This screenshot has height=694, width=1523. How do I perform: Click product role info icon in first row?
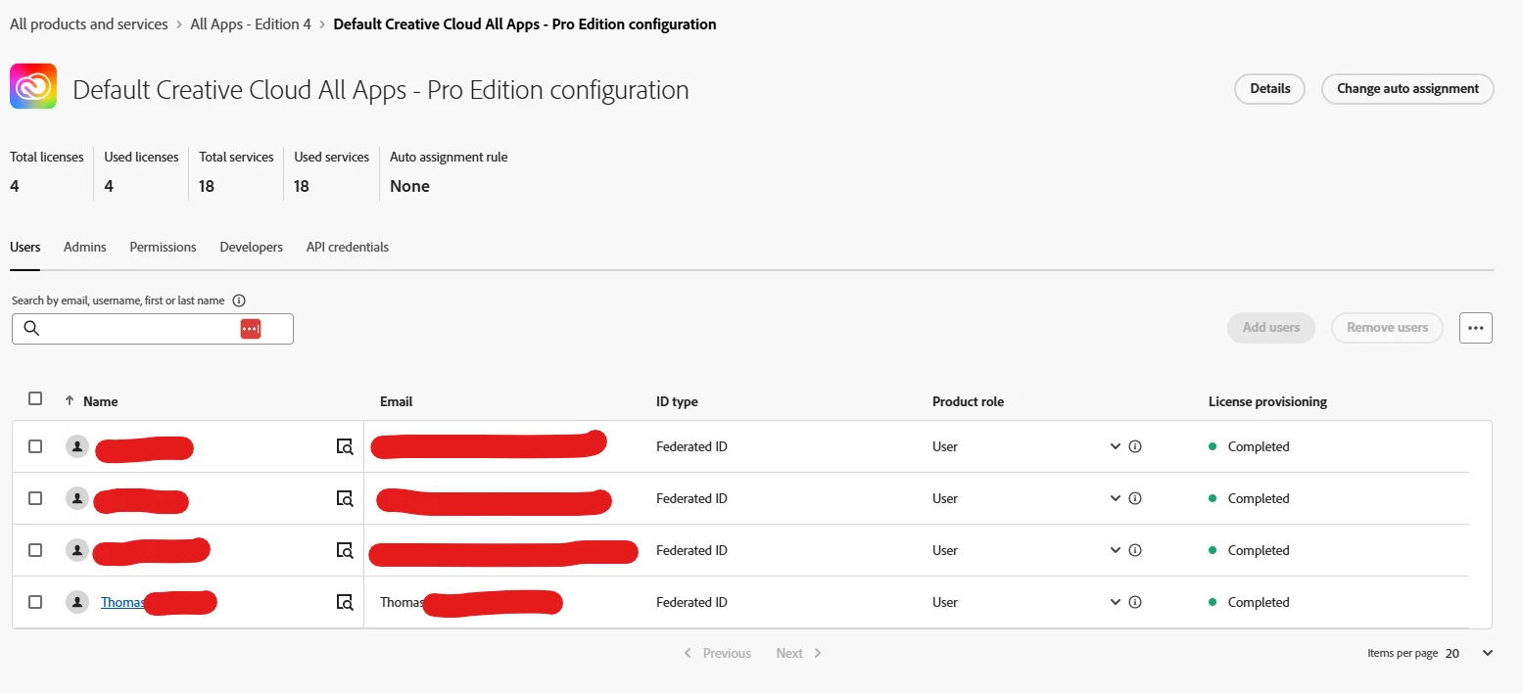pos(1135,446)
